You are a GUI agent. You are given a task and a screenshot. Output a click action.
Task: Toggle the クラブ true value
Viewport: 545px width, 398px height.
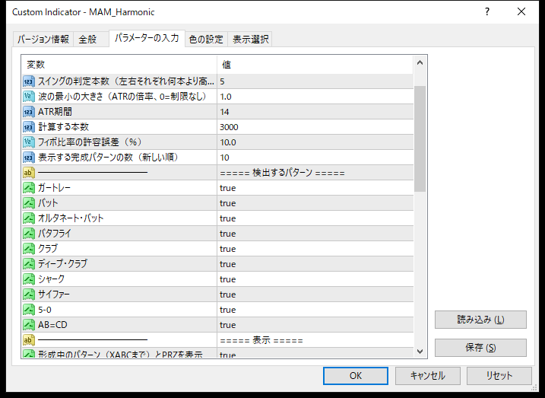(x=315, y=249)
